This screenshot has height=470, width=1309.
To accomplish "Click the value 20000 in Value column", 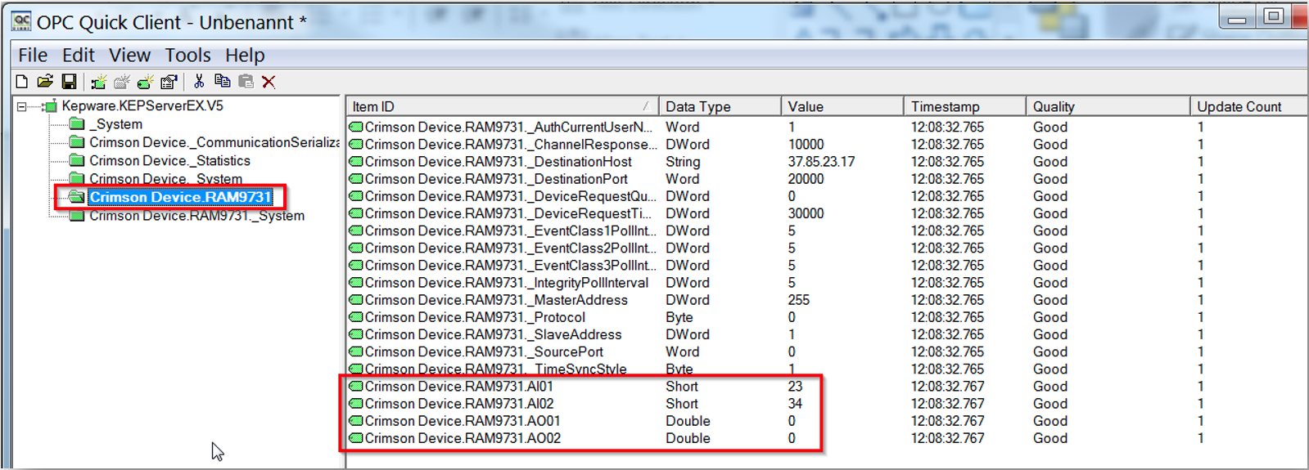I will coord(806,179).
